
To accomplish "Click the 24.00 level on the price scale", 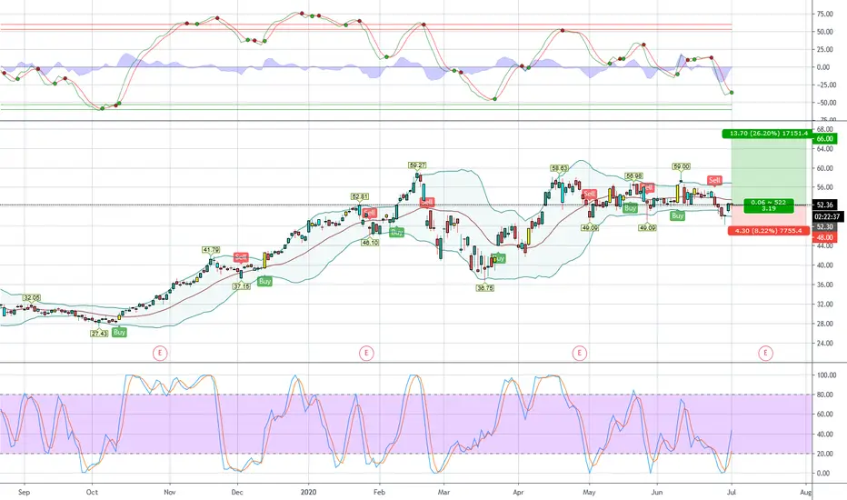I will point(825,344).
